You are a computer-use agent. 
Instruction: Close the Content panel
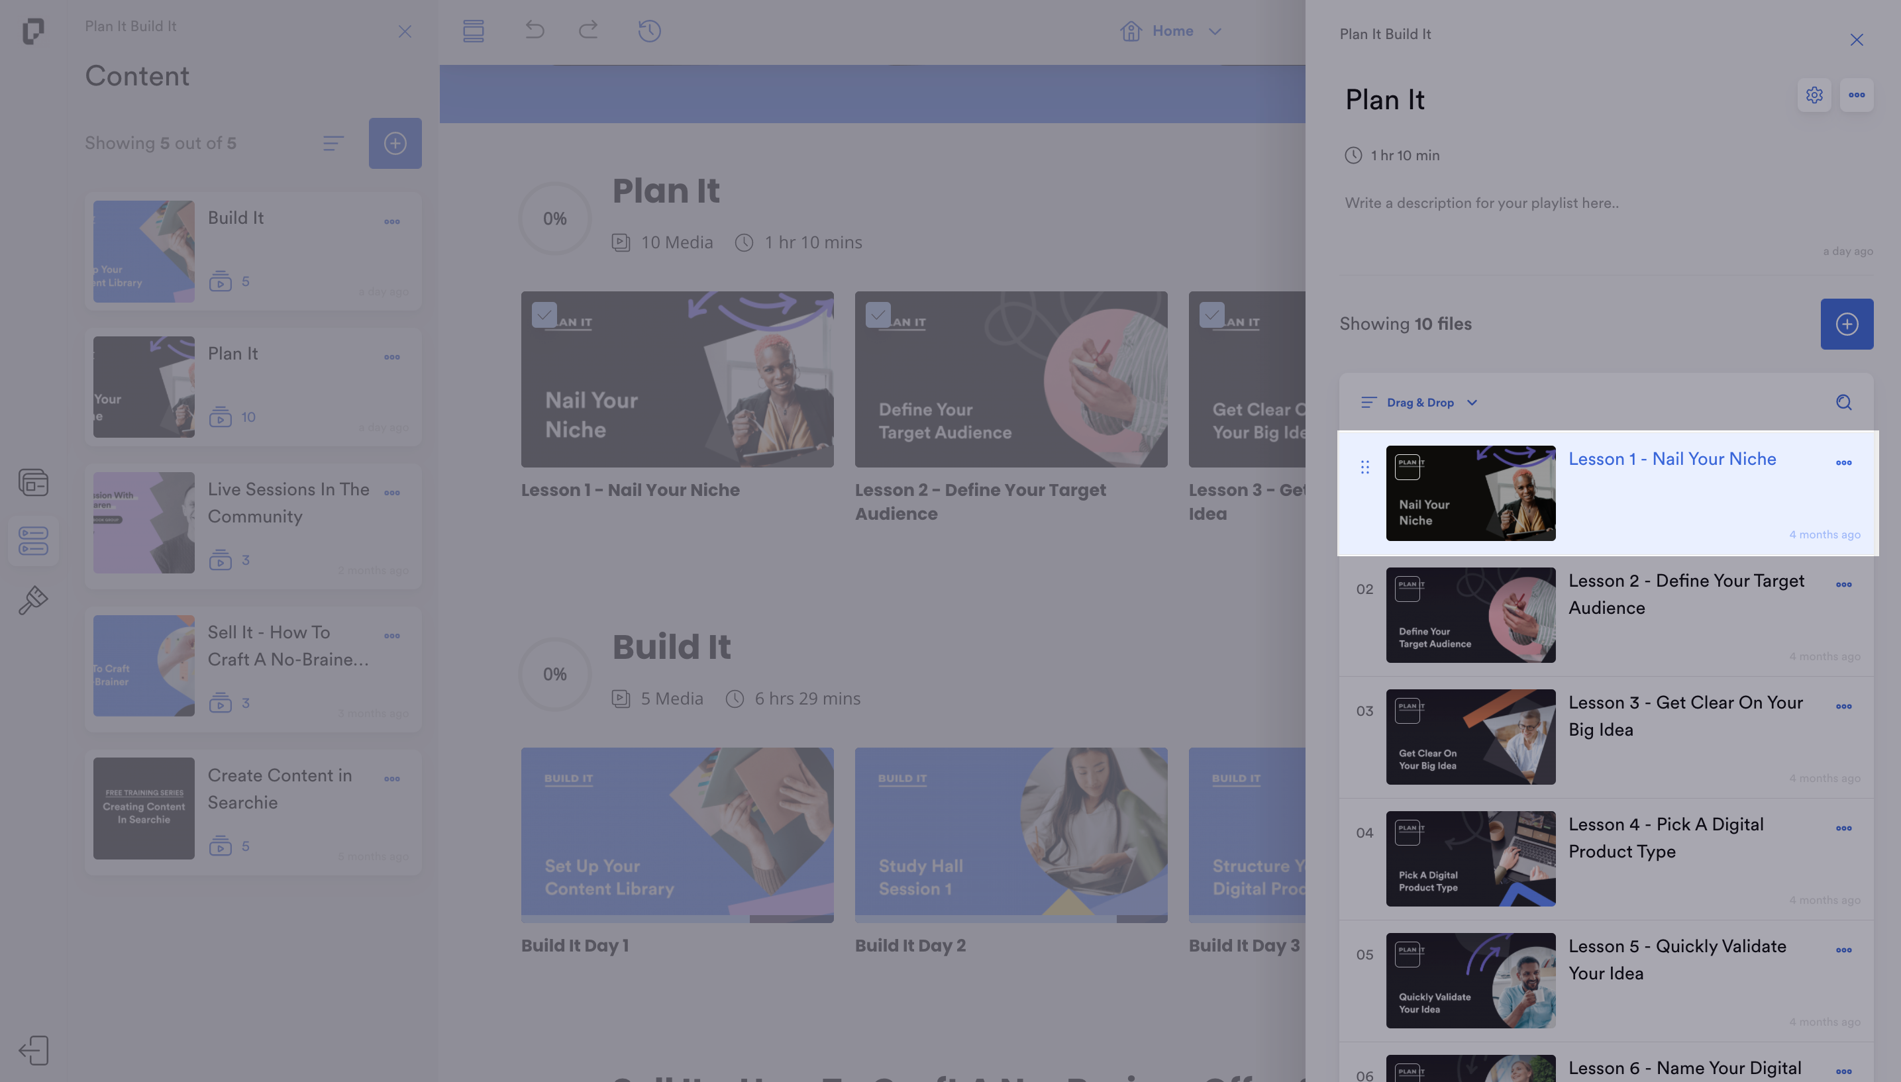pyautogui.click(x=404, y=31)
